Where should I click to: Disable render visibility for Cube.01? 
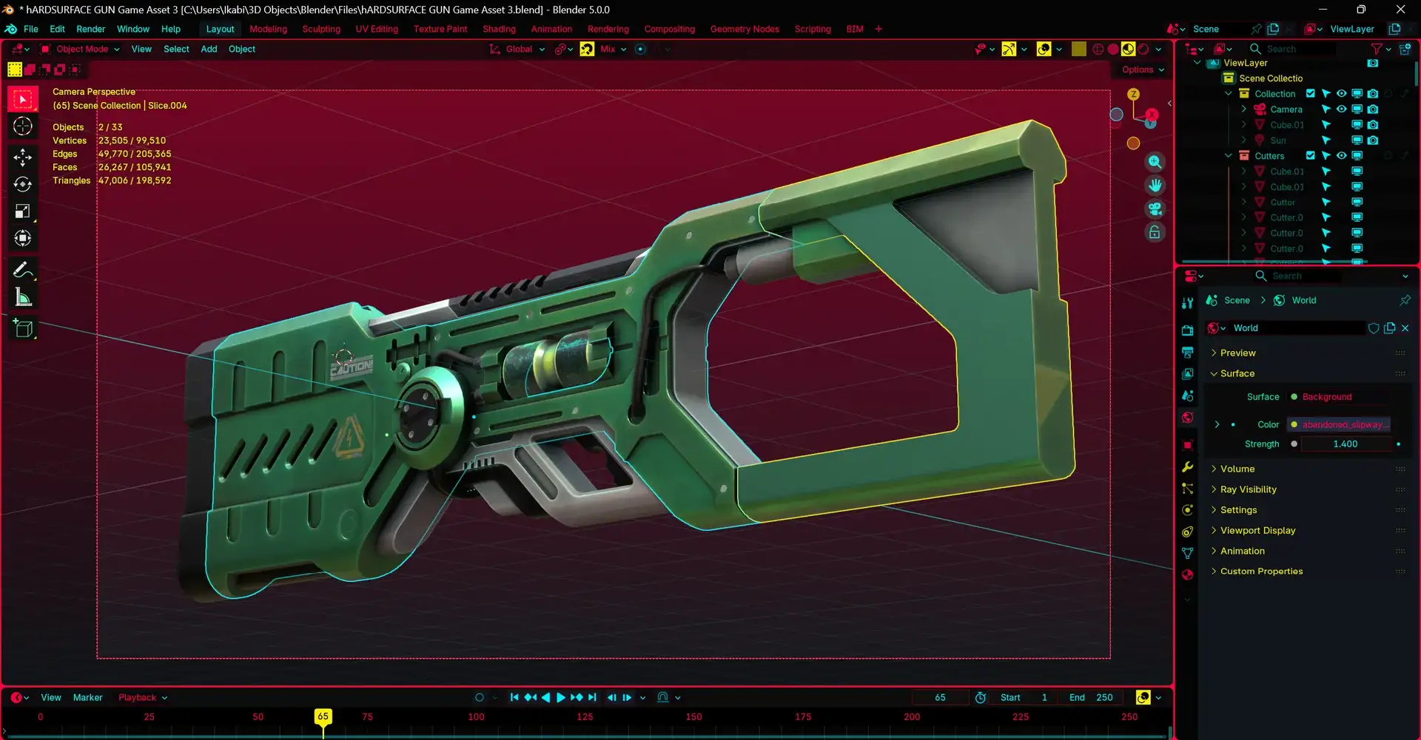point(1373,124)
